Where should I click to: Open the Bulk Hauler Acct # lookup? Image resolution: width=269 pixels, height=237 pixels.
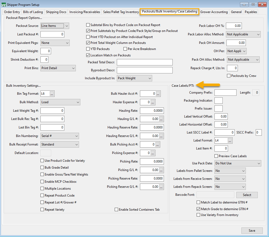tap(158, 94)
